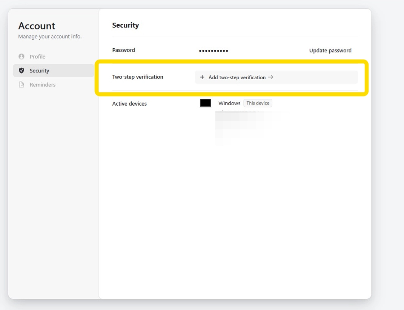The width and height of the screenshot is (404, 310).
Task: Click the laptop icon under Active devices
Action: coord(205,103)
